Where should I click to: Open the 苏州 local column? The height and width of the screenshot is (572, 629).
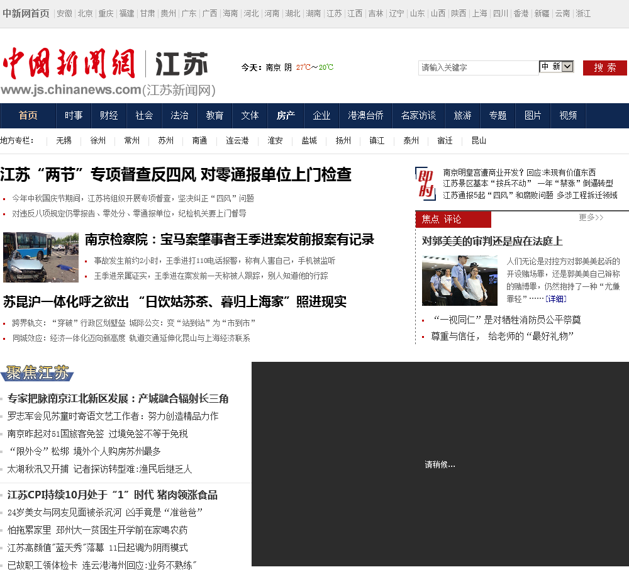point(165,140)
